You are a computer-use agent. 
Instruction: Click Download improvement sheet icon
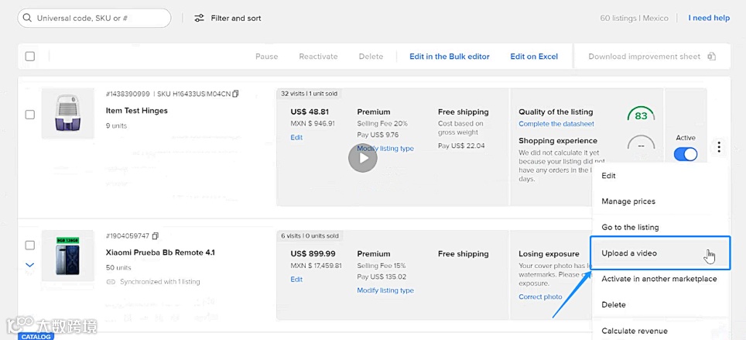click(x=712, y=57)
